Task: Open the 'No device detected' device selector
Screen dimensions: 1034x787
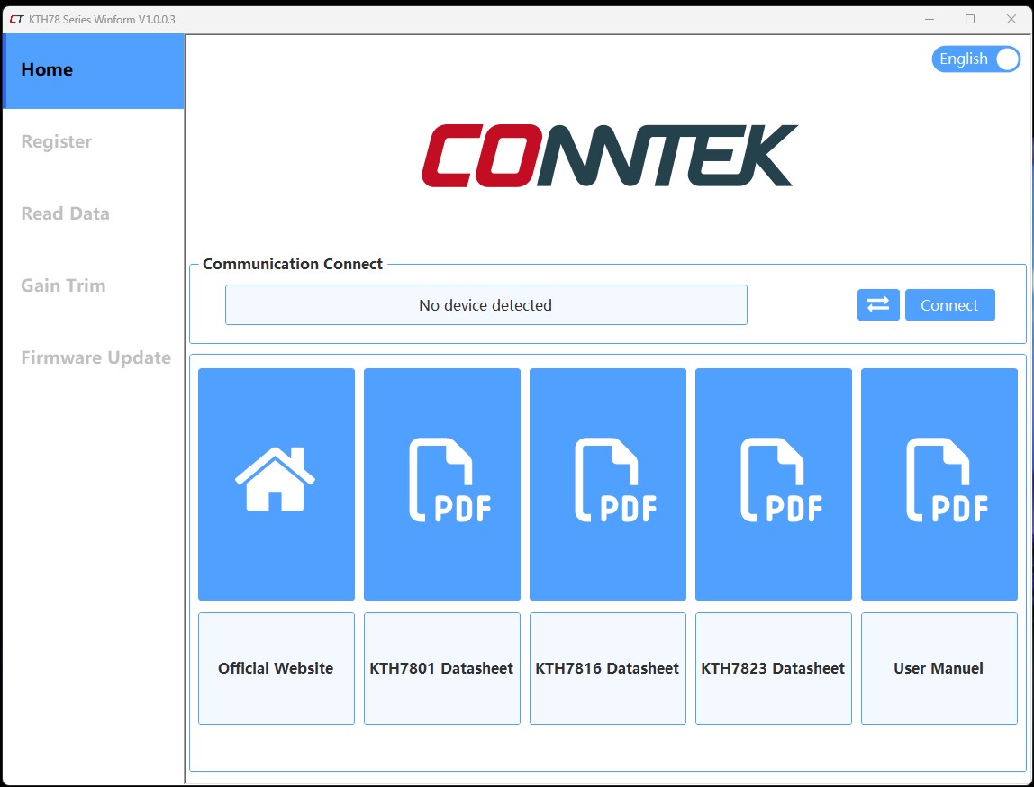Action: 485,305
